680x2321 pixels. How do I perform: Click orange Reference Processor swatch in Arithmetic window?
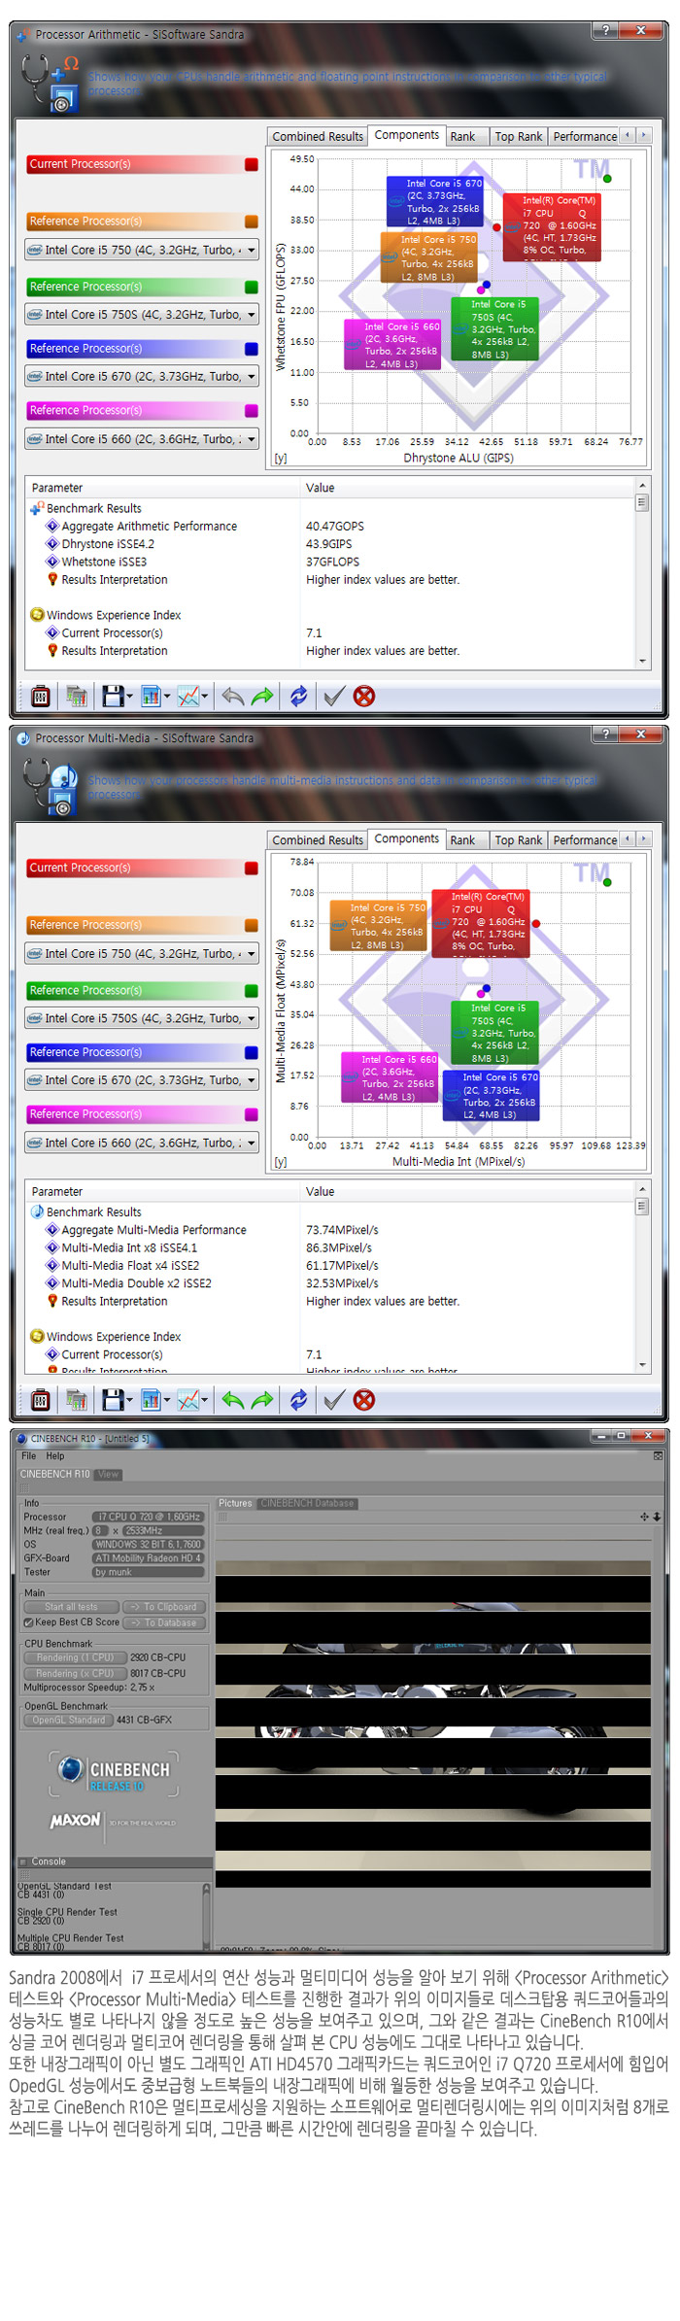tap(252, 222)
